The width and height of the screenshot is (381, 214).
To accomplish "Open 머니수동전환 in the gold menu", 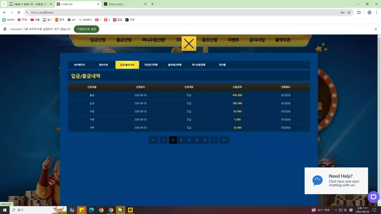I will point(154,40).
